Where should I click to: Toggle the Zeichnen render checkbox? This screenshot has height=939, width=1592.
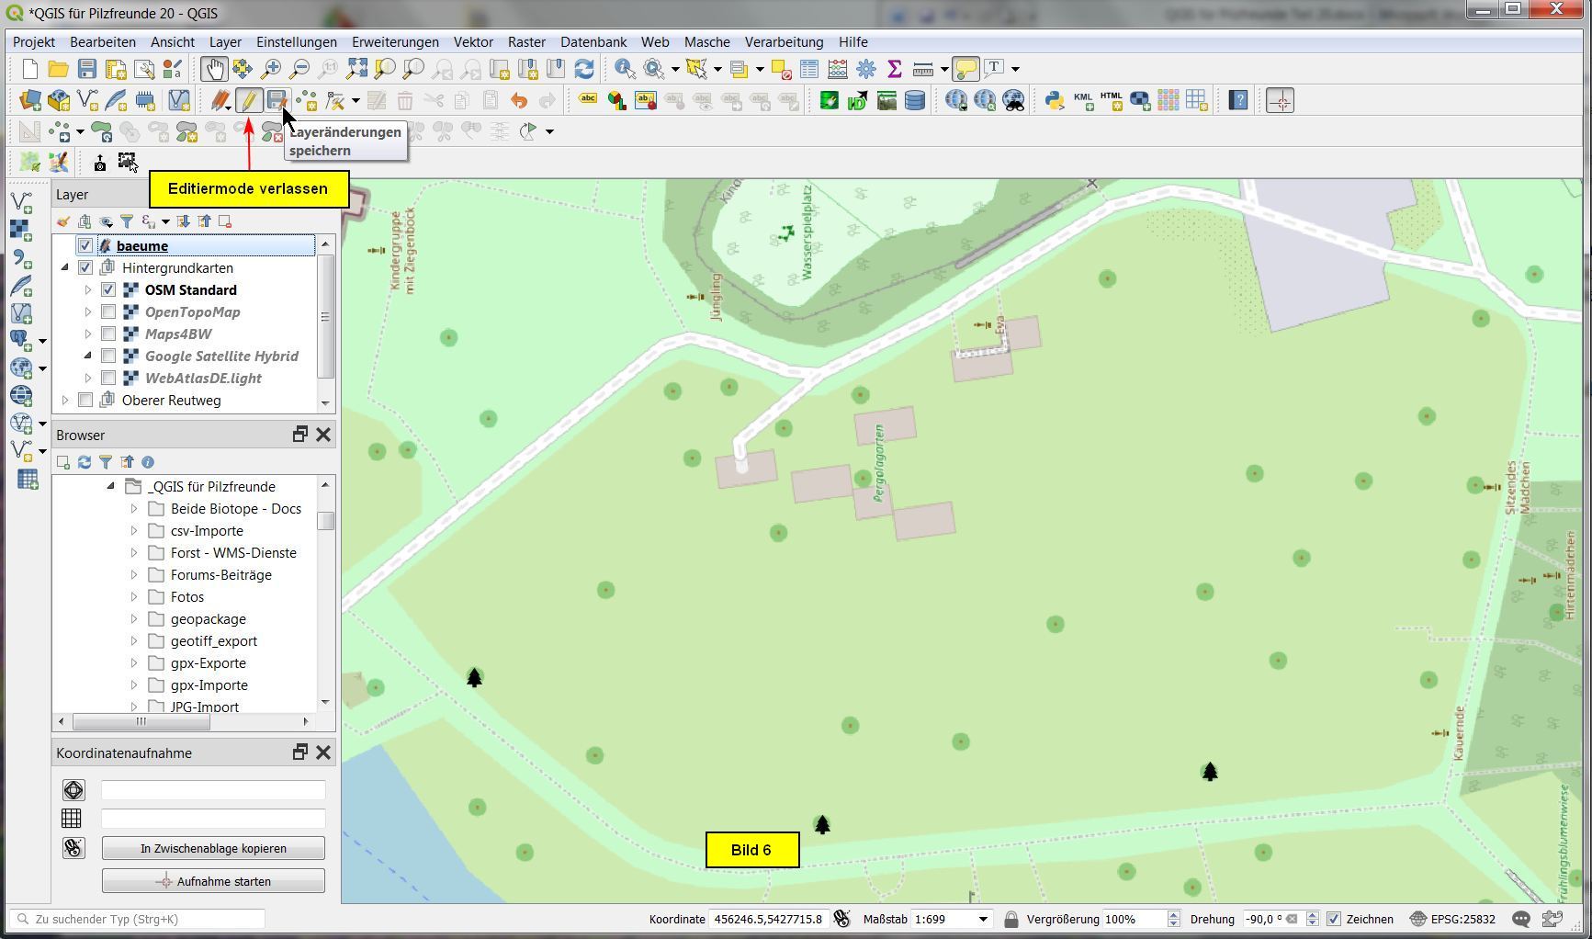pos(1334,919)
